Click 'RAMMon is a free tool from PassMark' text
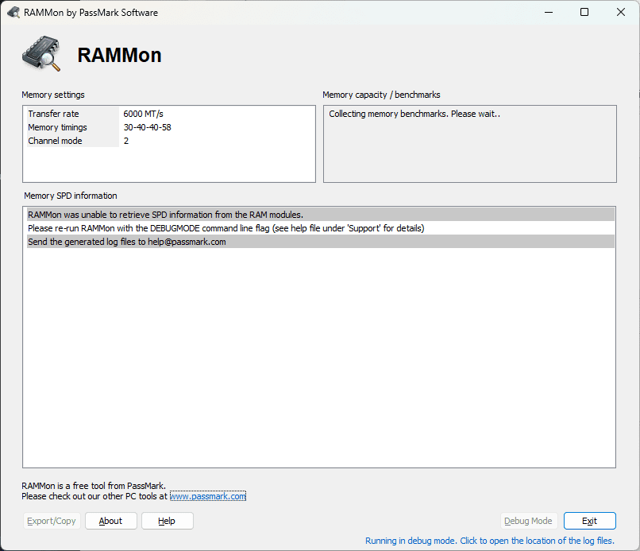The image size is (640, 551). (x=94, y=486)
